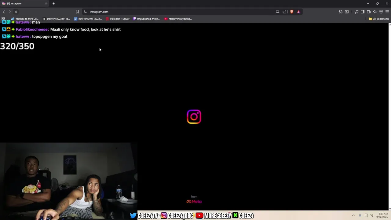Open Brave Shields lion icon

pyautogui.click(x=292, y=12)
